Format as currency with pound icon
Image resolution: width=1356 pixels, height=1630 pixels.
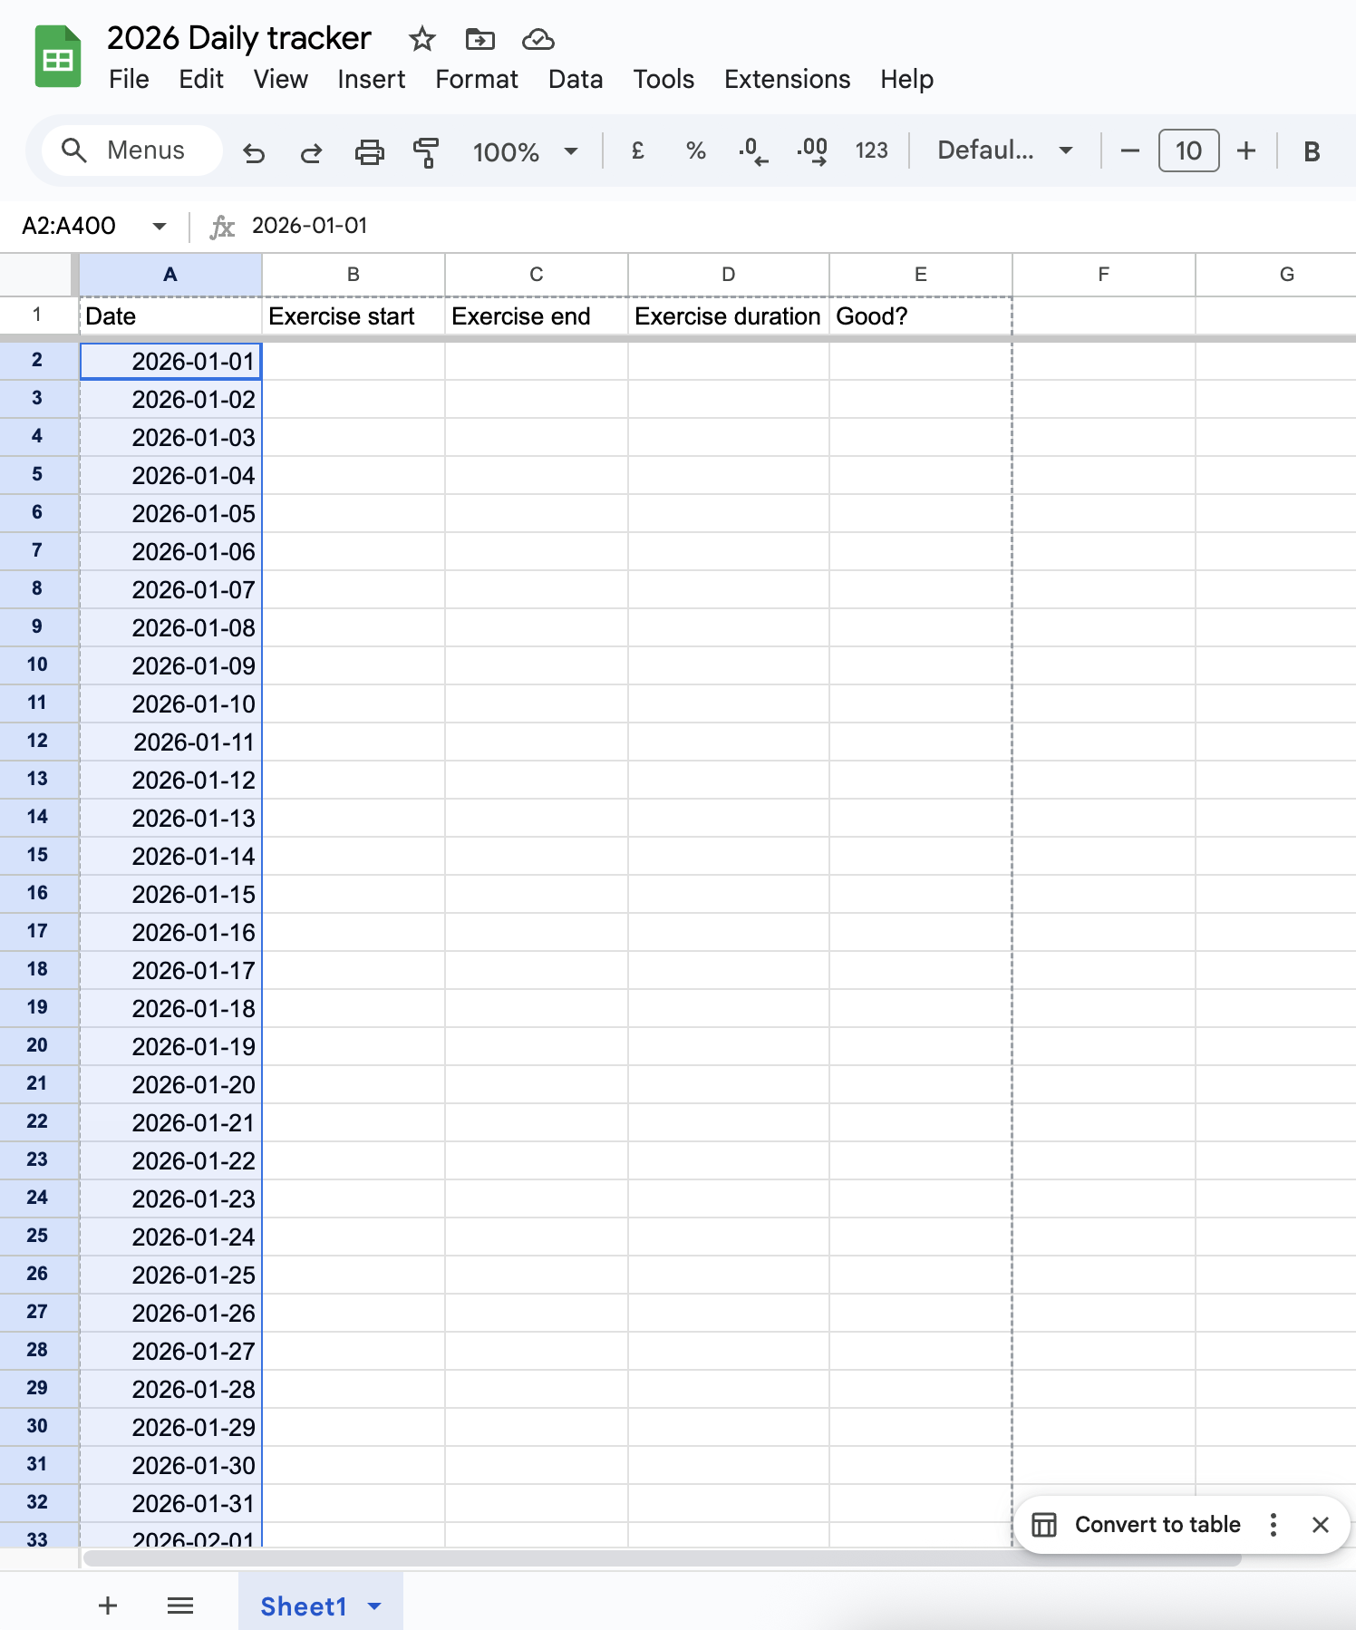coord(637,150)
